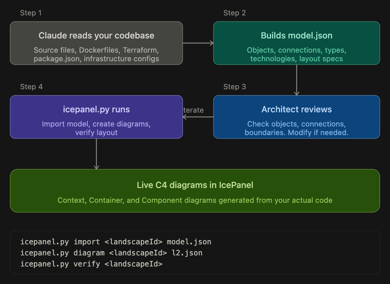Image resolution: width=390 pixels, height=284 pixels.
Task: Click 'package.json, infrastructure configs' text
Action: tap(96, 59)
